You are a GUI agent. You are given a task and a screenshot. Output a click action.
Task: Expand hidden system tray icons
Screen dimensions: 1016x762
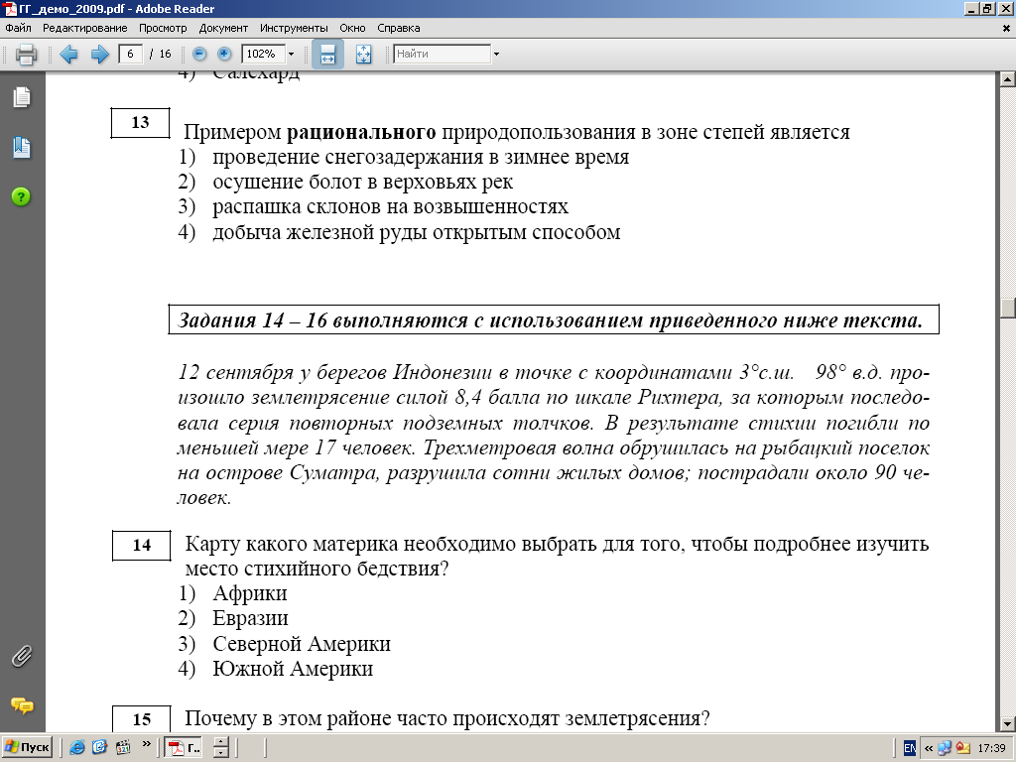[x=929, y=748]
